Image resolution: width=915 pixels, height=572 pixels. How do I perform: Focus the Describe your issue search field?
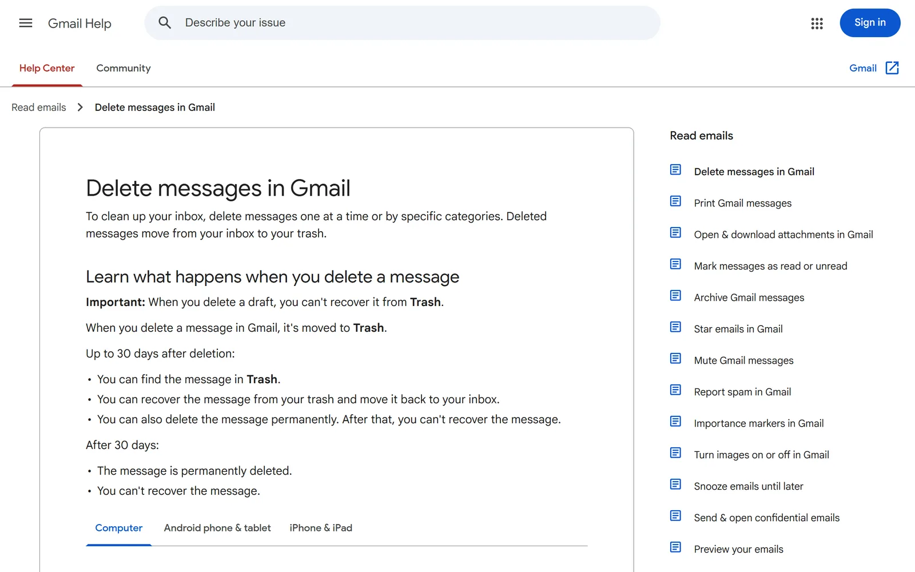[402, 23]
